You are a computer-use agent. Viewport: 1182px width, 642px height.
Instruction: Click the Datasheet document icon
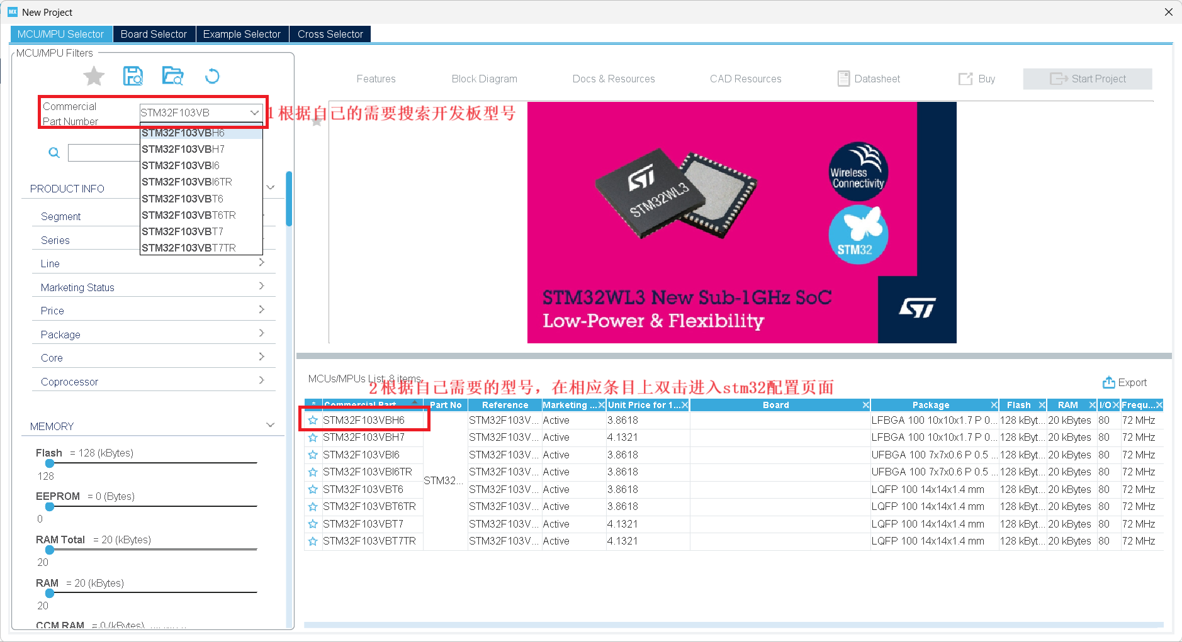click(x=843, y=79)
